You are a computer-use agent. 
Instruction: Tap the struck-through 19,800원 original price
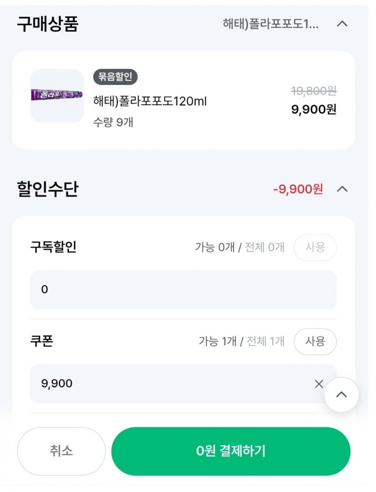314,91
